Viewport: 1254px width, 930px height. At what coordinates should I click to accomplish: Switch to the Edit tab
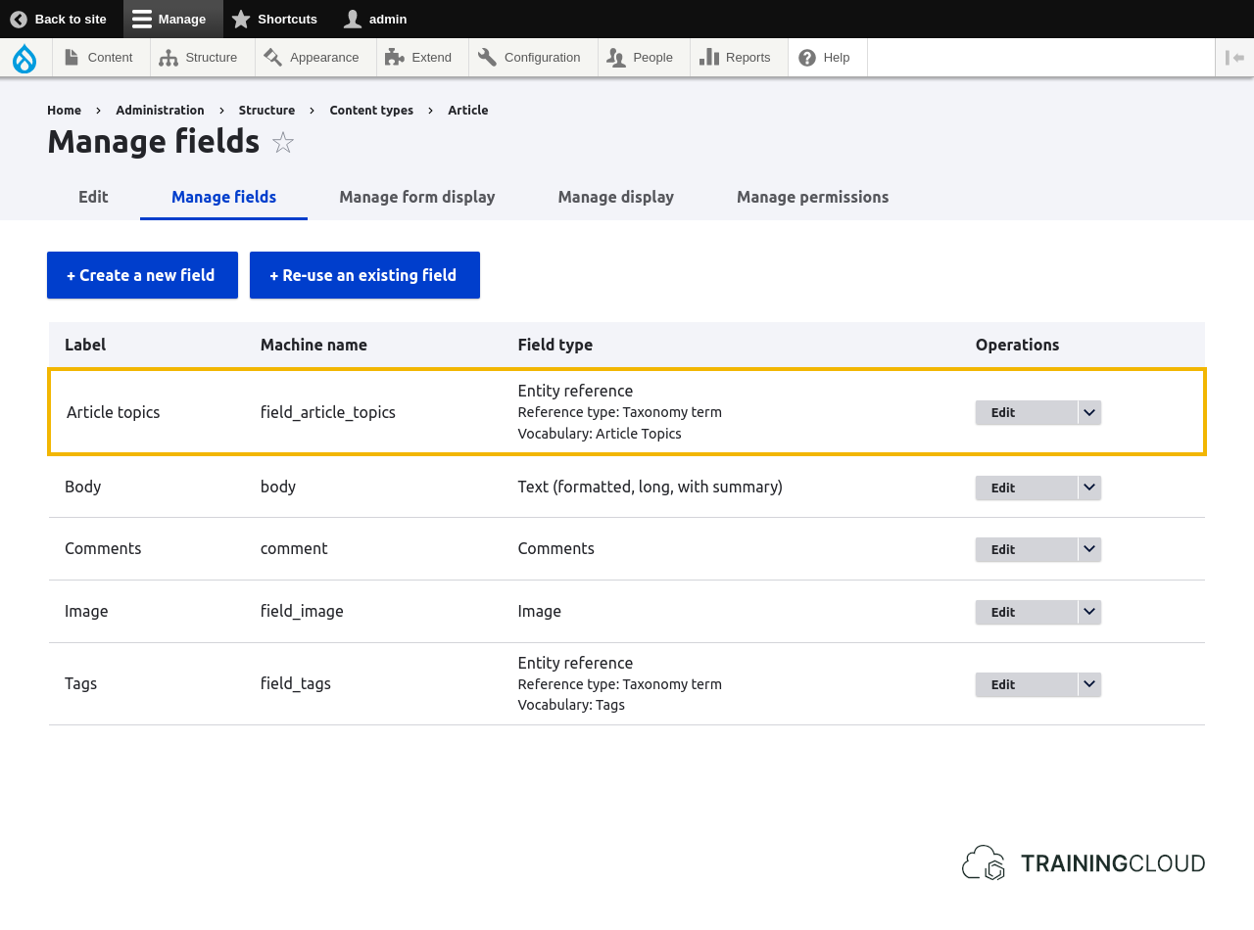click(93, 197)
